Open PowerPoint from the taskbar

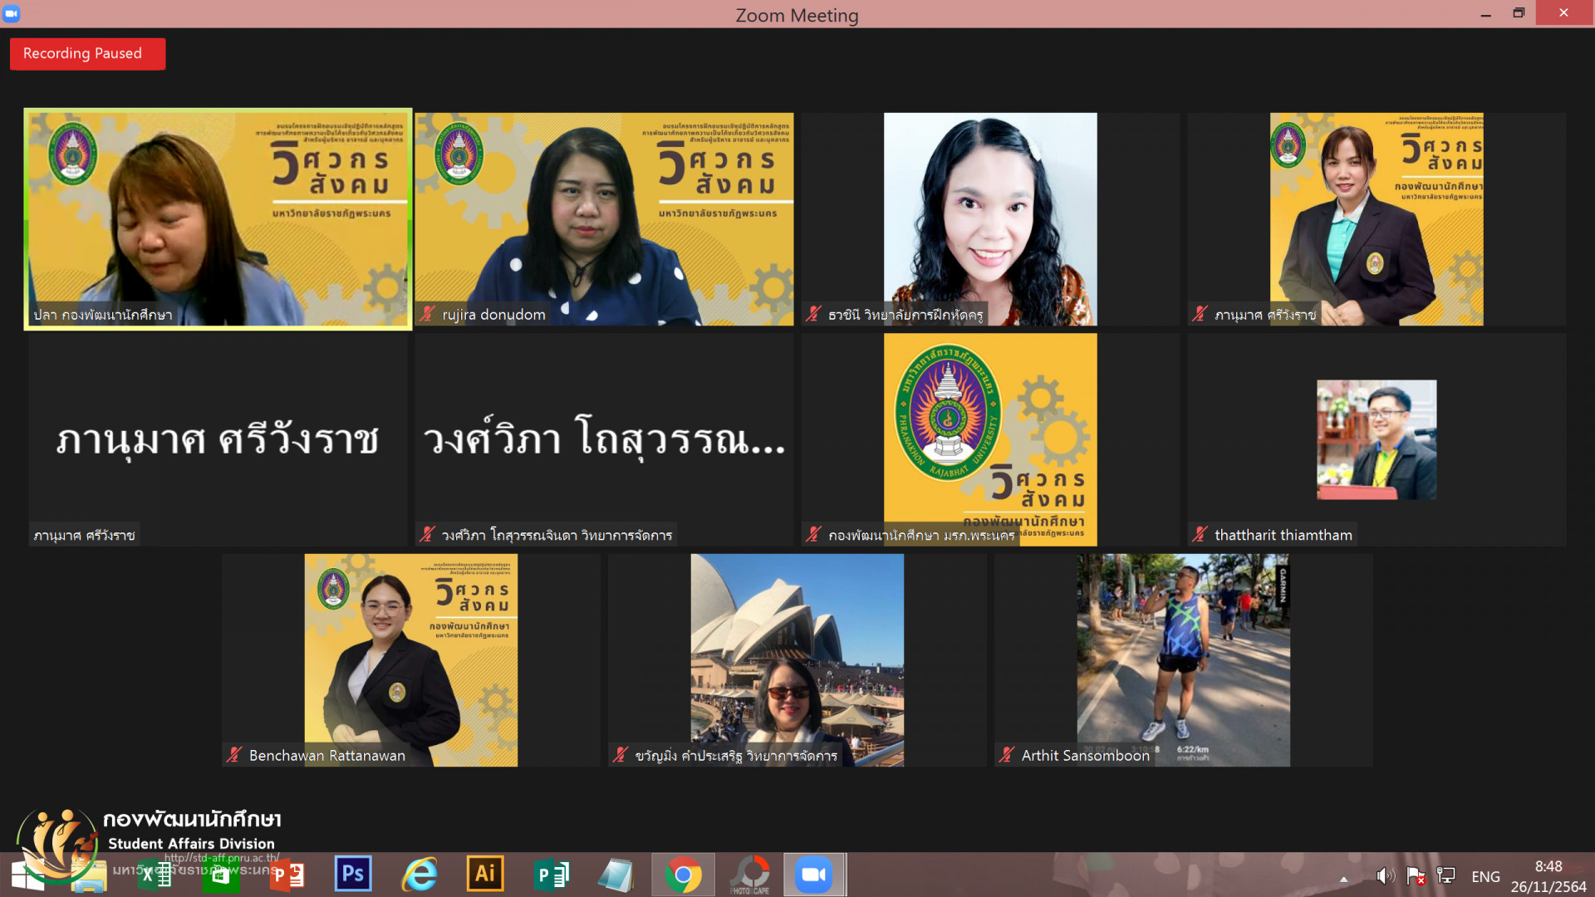287,875
